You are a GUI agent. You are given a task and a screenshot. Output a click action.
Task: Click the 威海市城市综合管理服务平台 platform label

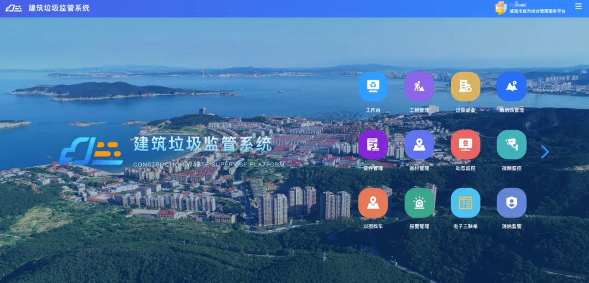(x=537, y=11)
